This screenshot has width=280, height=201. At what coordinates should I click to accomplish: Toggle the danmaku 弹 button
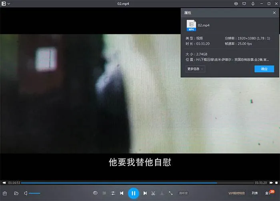(104, 193)
